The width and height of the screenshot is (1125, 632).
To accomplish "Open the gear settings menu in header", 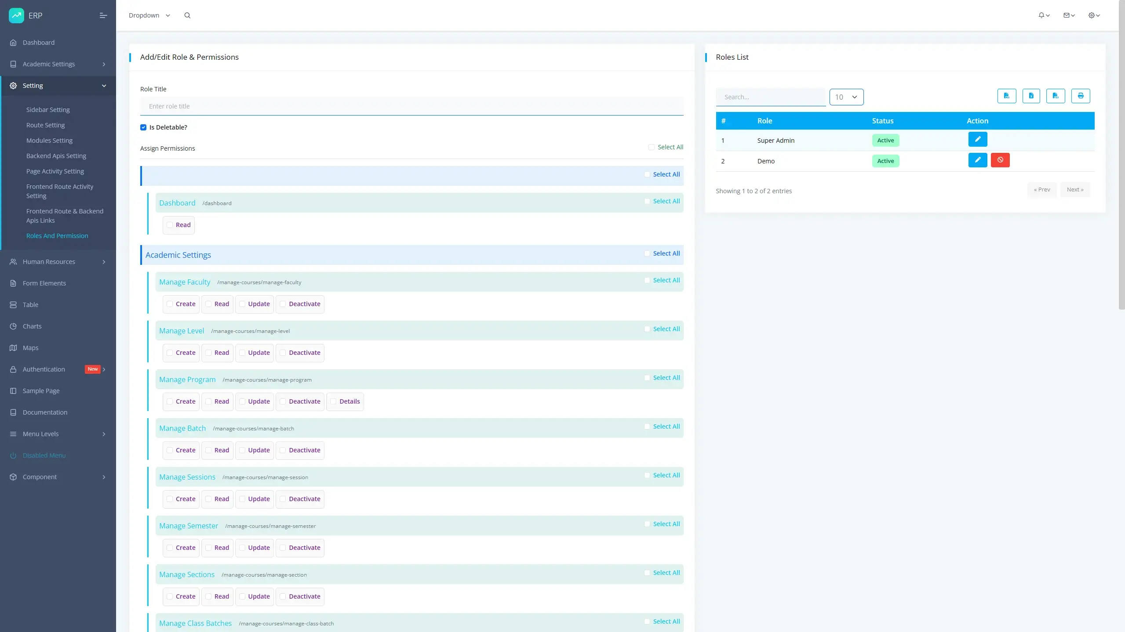I will click(x=1094, y=15).
